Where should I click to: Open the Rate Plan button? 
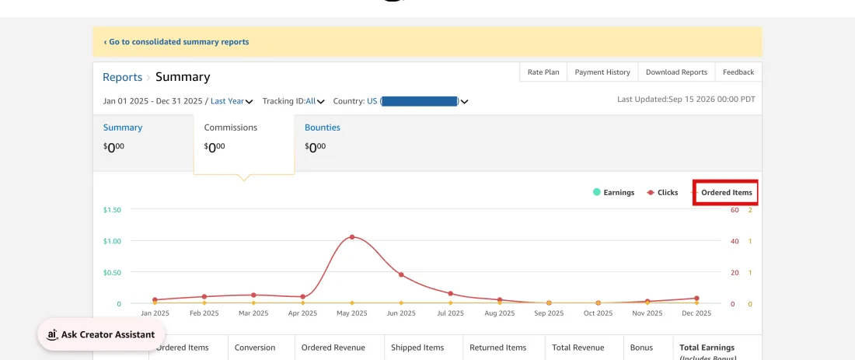tap(543, 72)
